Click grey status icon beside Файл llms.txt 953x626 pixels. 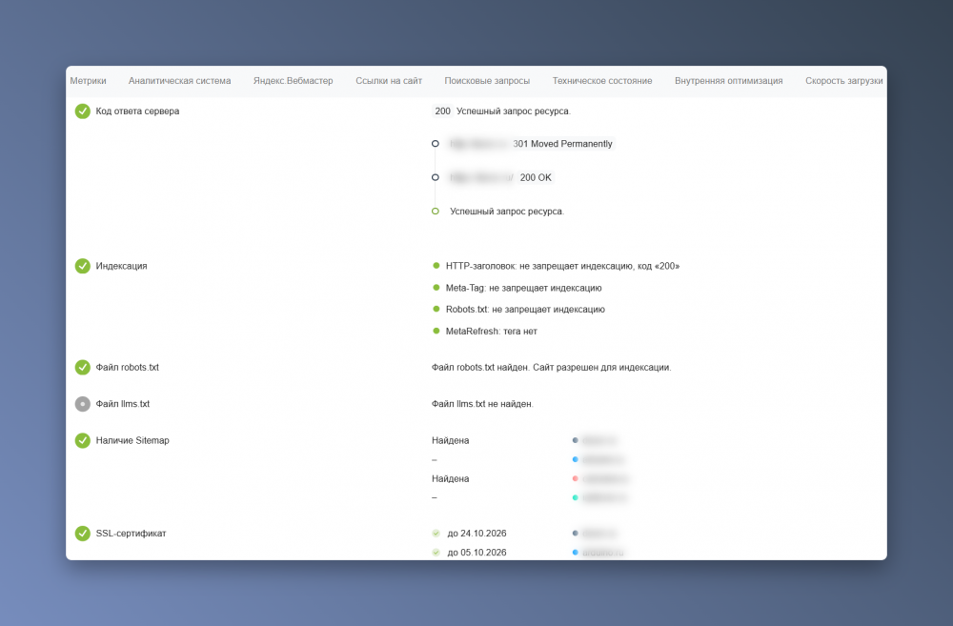pyautogui.click(x=83, y=404)
